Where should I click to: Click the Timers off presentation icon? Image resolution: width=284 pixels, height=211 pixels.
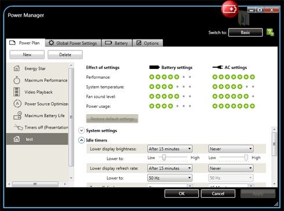(18, 127)
